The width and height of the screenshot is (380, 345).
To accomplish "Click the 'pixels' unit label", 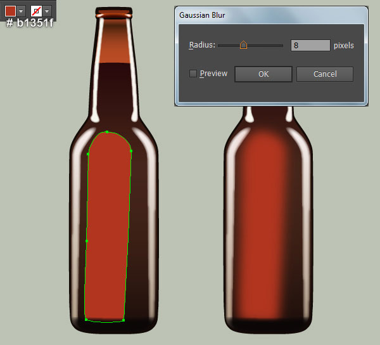I will click(x=344, y=46).
